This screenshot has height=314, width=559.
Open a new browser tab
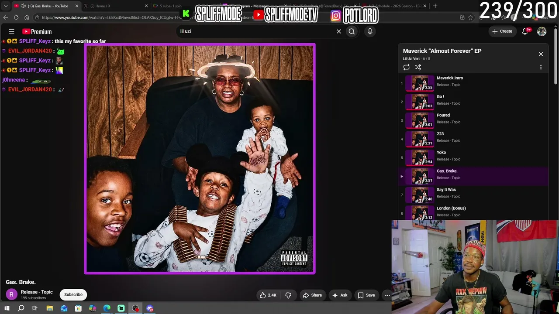(x=435, y=6)
